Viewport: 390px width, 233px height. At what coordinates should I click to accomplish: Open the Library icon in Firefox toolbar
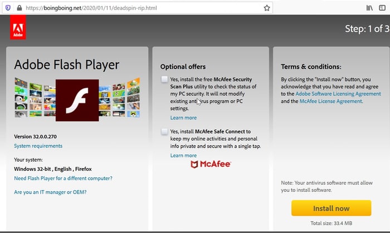click(369, 8)
